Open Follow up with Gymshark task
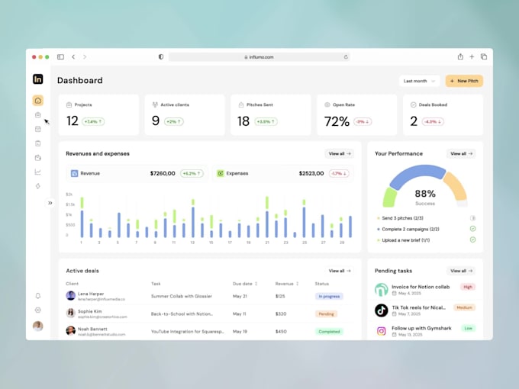 [x=421, y=328]
